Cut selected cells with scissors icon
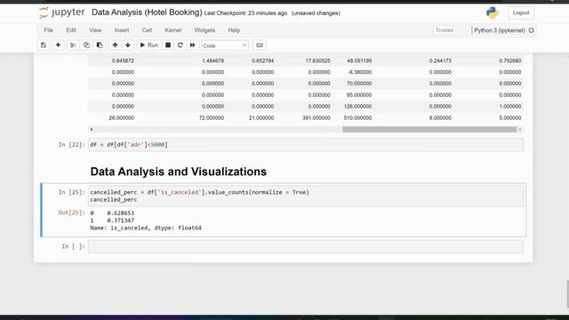The width and height of the screenshot is (569, 320). coord(73,45)
